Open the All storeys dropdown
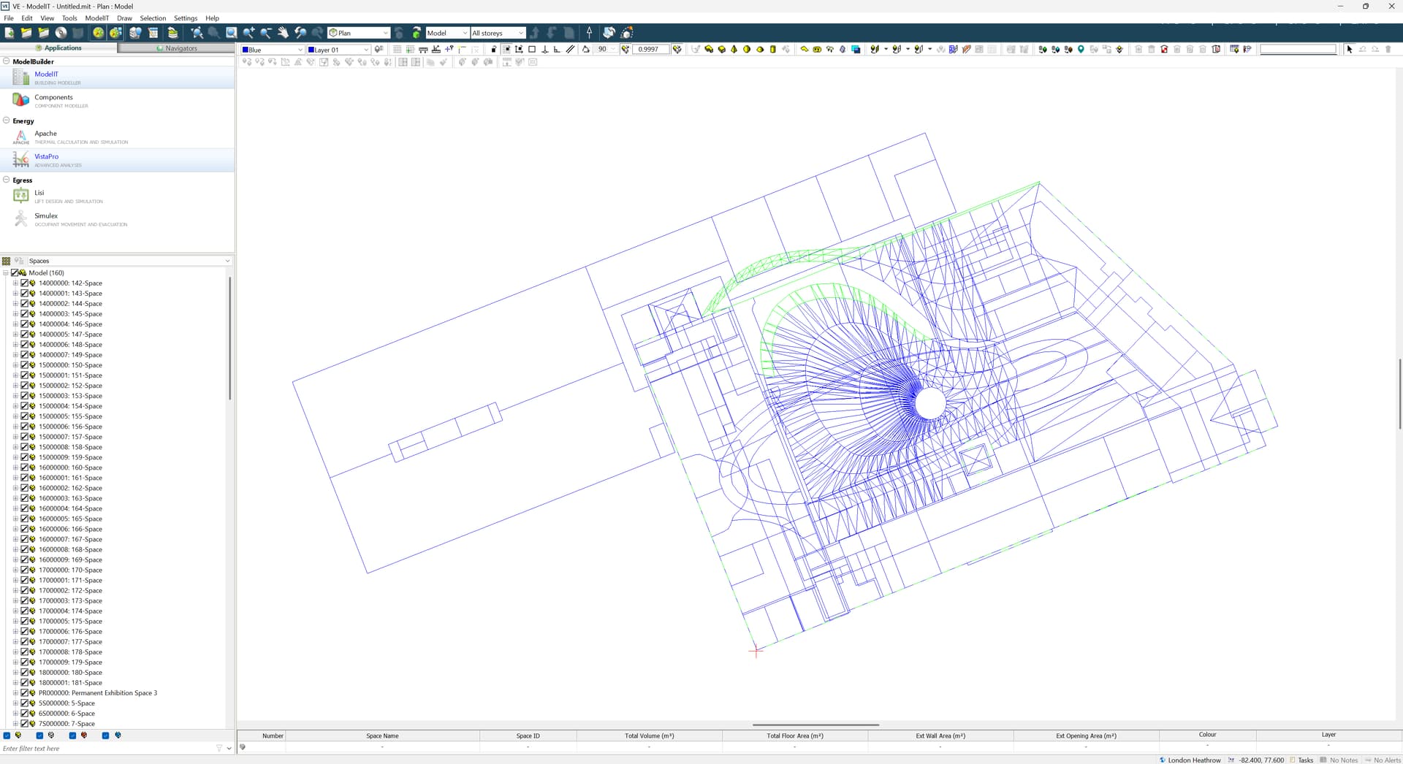Viewport: 1403px width, 764px height. coord(498,33)
